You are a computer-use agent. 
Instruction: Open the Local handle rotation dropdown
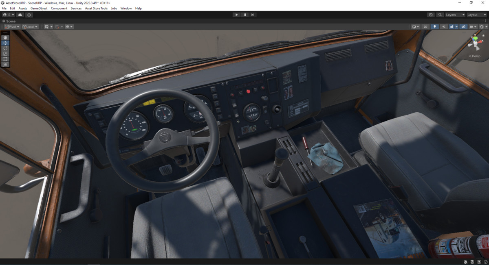point(30,27)
